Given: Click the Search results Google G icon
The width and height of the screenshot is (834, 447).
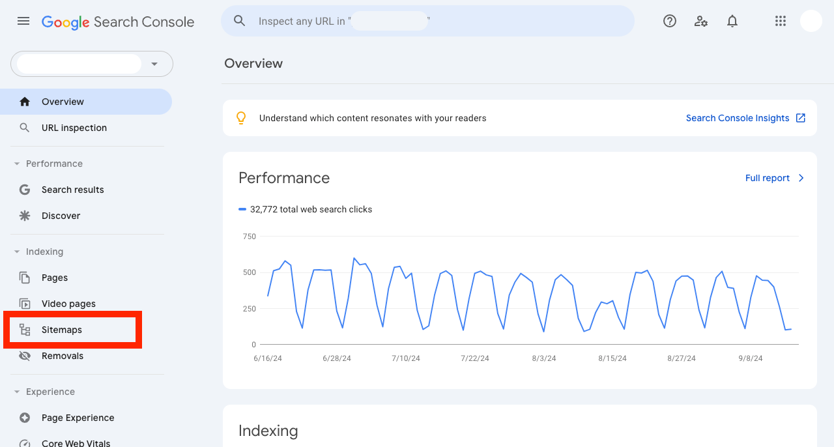Looking at the screenshot, I should pyautogui.click(x=25, y=190).
